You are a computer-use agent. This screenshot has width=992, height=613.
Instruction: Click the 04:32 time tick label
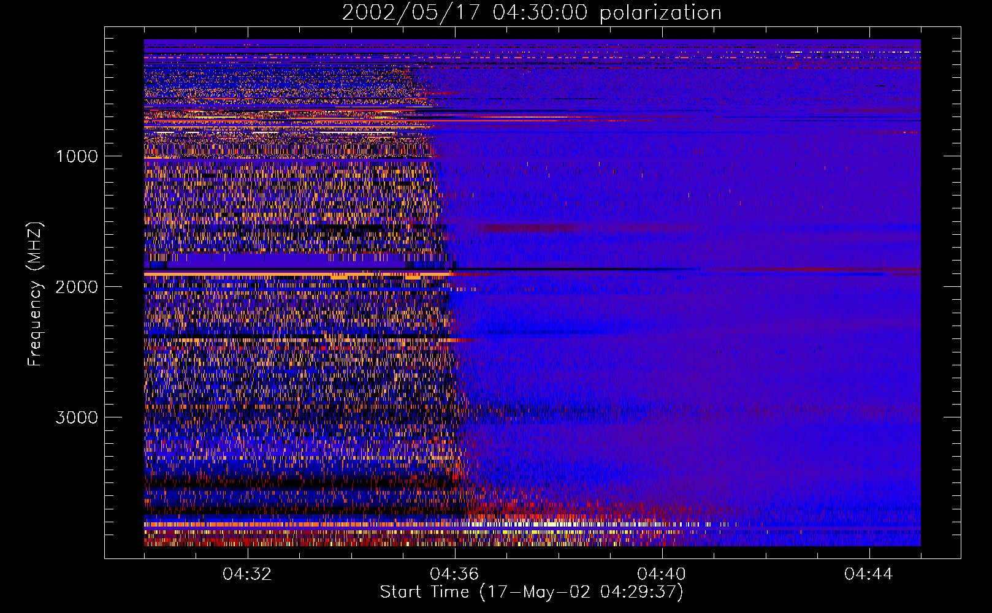[x=247, y=574]
